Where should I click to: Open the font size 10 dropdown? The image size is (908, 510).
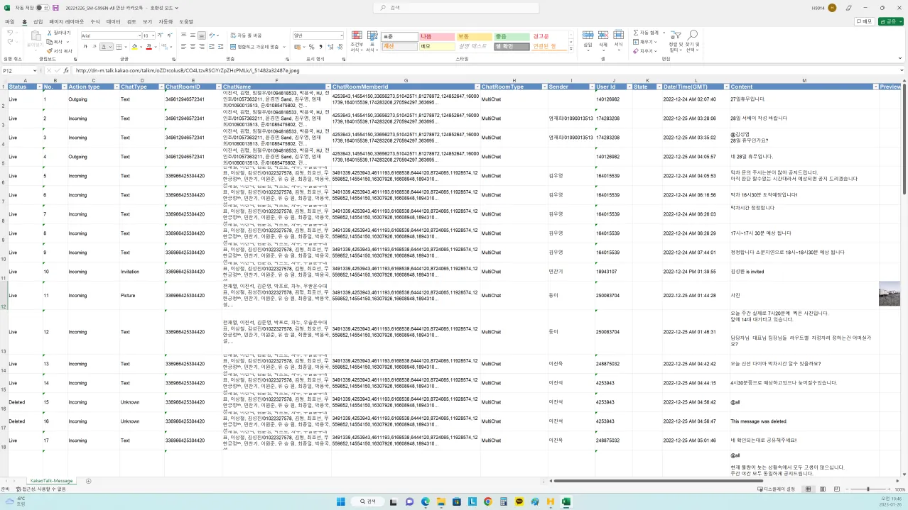point(153,35)
